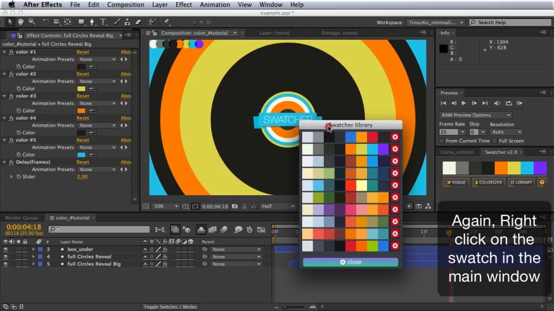Open color #5 Animation Presets dropdown
This screenshot has height=311, width=554.
(97, 147)
